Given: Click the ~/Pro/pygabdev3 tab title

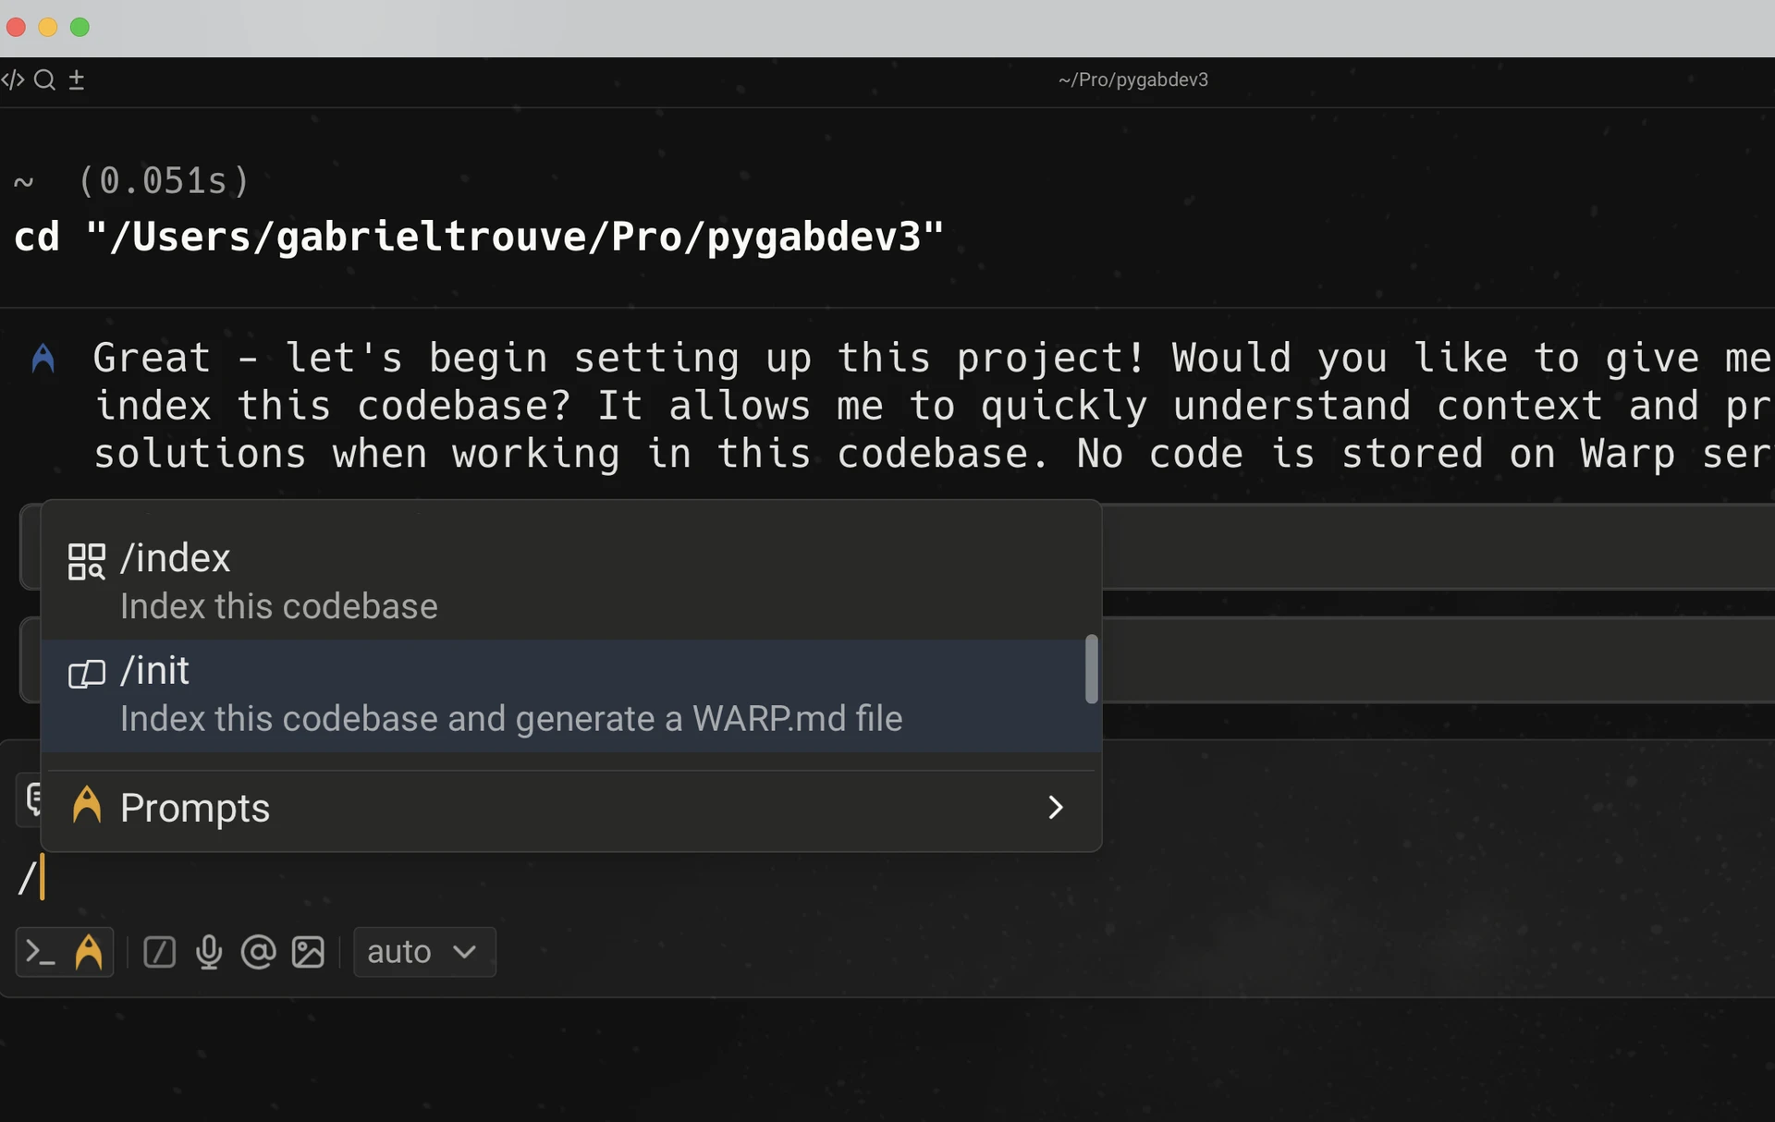Looking at the screenshot, I should click(1132, 79).
